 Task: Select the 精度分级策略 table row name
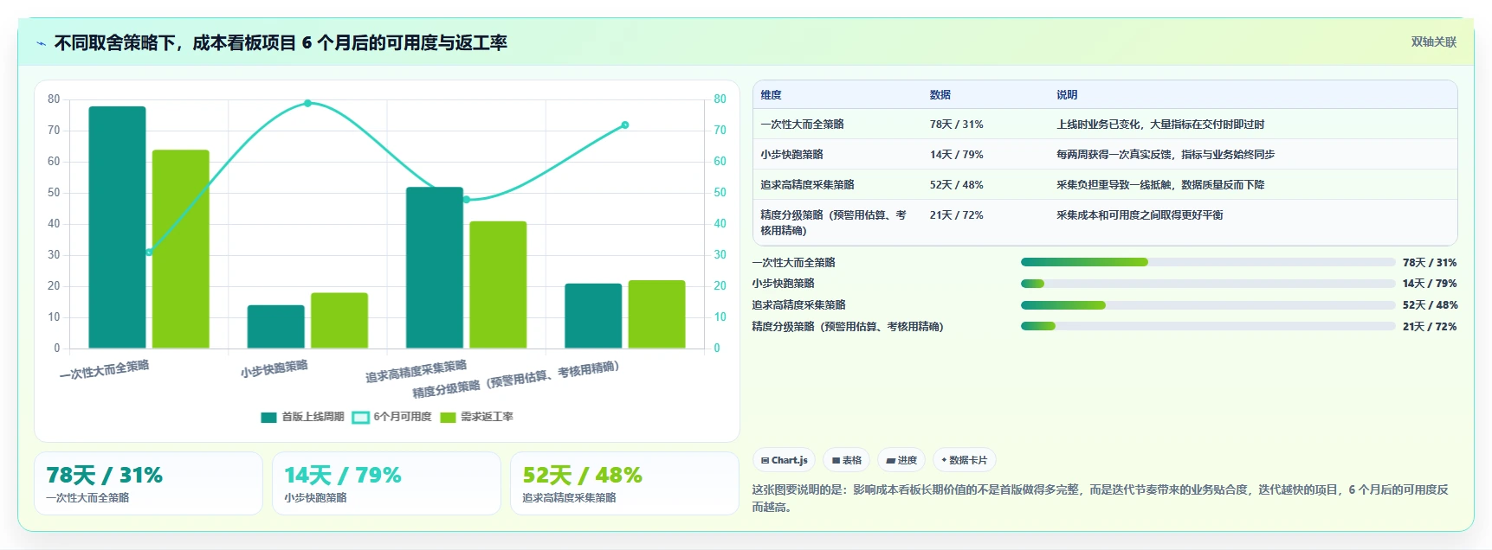point(833,223)
